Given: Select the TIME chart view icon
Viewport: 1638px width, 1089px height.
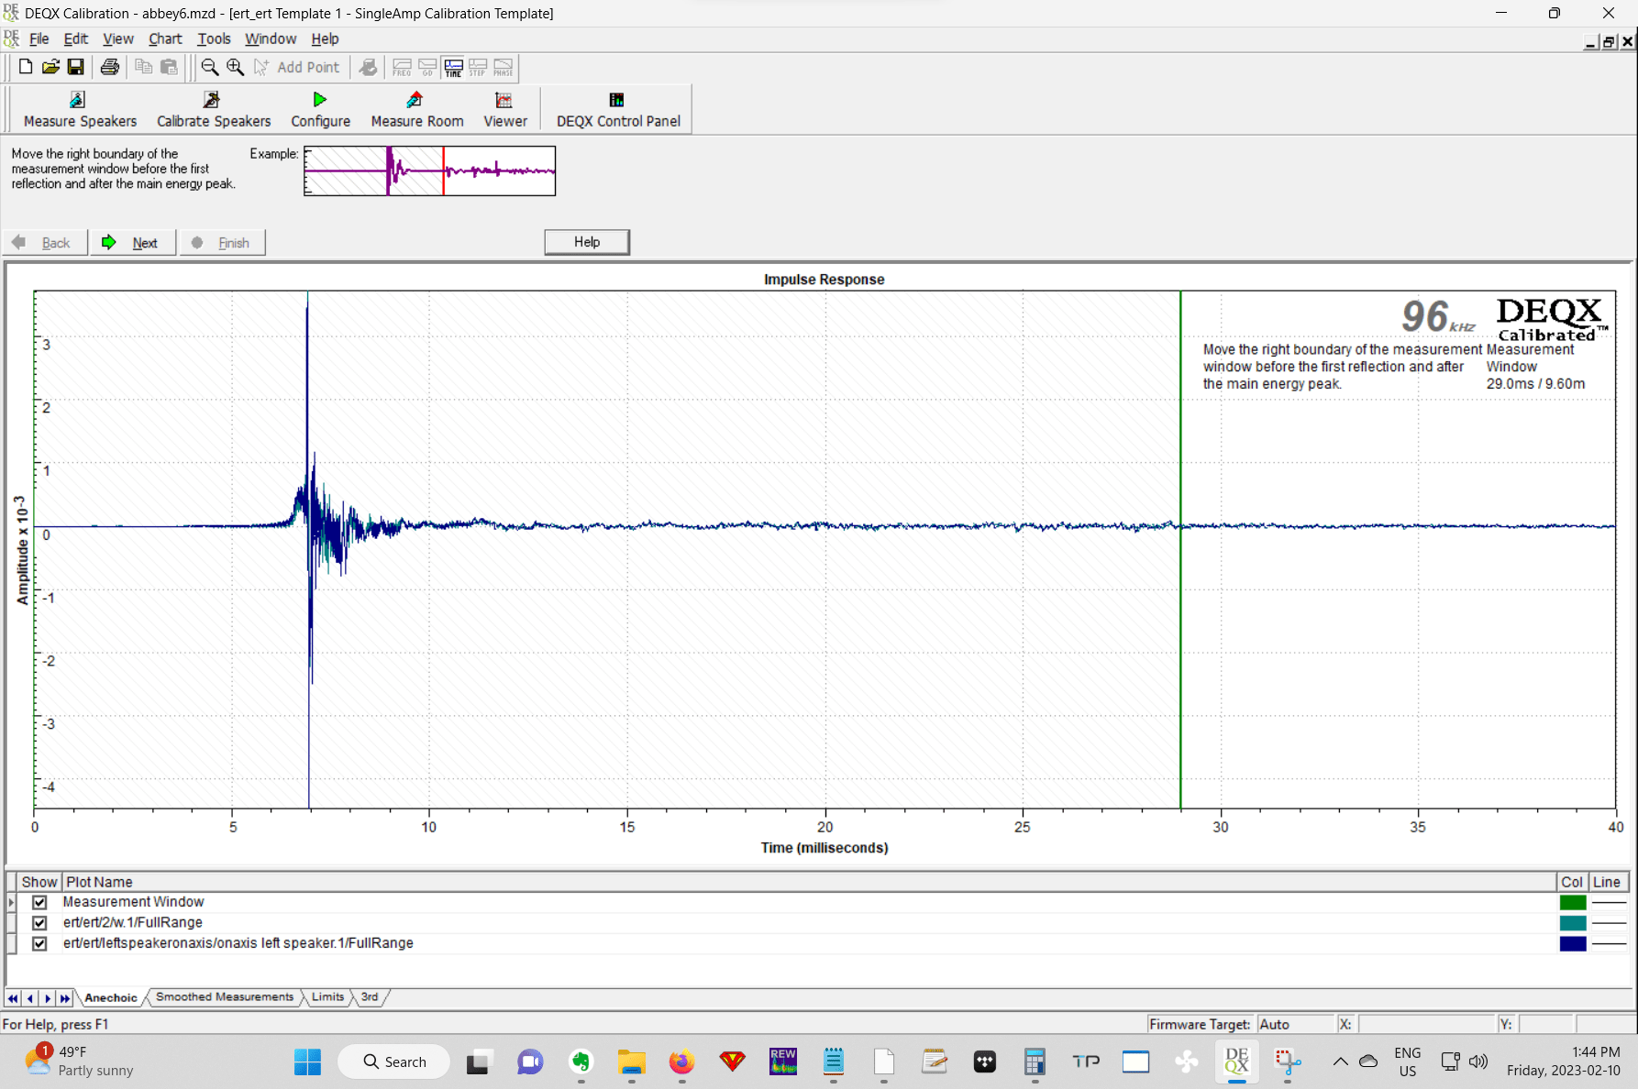Looking at the screenshot, I should (x=453, y=68).
